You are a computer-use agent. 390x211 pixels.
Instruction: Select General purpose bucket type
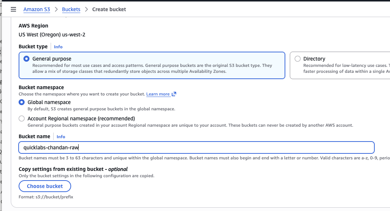pos(26,59)
